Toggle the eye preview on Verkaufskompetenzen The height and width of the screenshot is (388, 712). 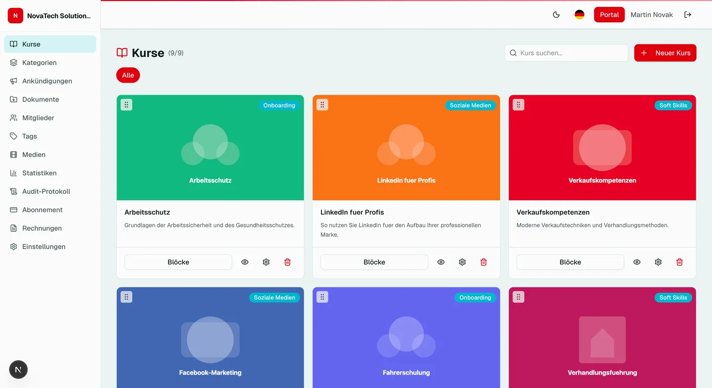(637, 262)
